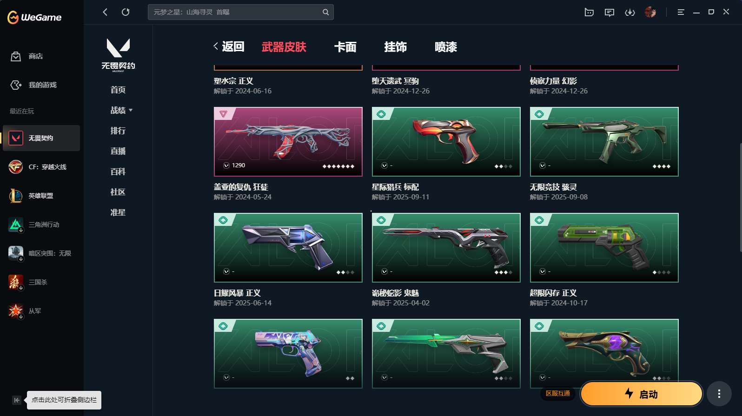Open the folder icon in title bar
The width and height of the screenshot is (742, 416).
pyautogui.click(x=589, y=13)
